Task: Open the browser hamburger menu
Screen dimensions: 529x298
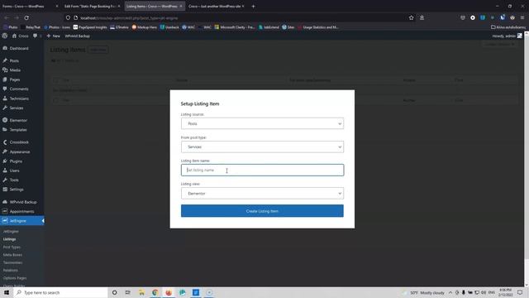Action: (x=522, y=17)
